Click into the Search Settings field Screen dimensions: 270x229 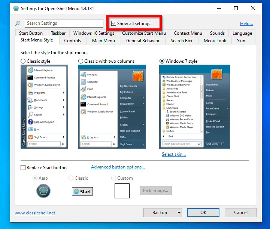[64, 24]
